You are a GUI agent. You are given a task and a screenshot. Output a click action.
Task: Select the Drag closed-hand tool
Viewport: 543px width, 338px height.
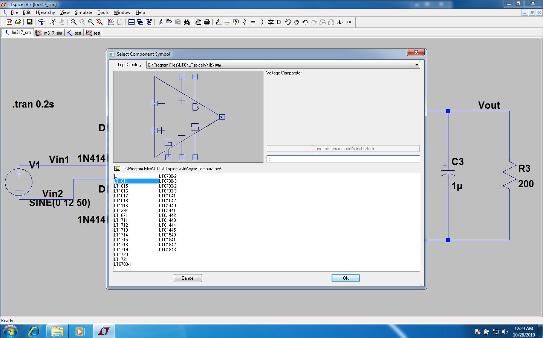click(297, 22)
